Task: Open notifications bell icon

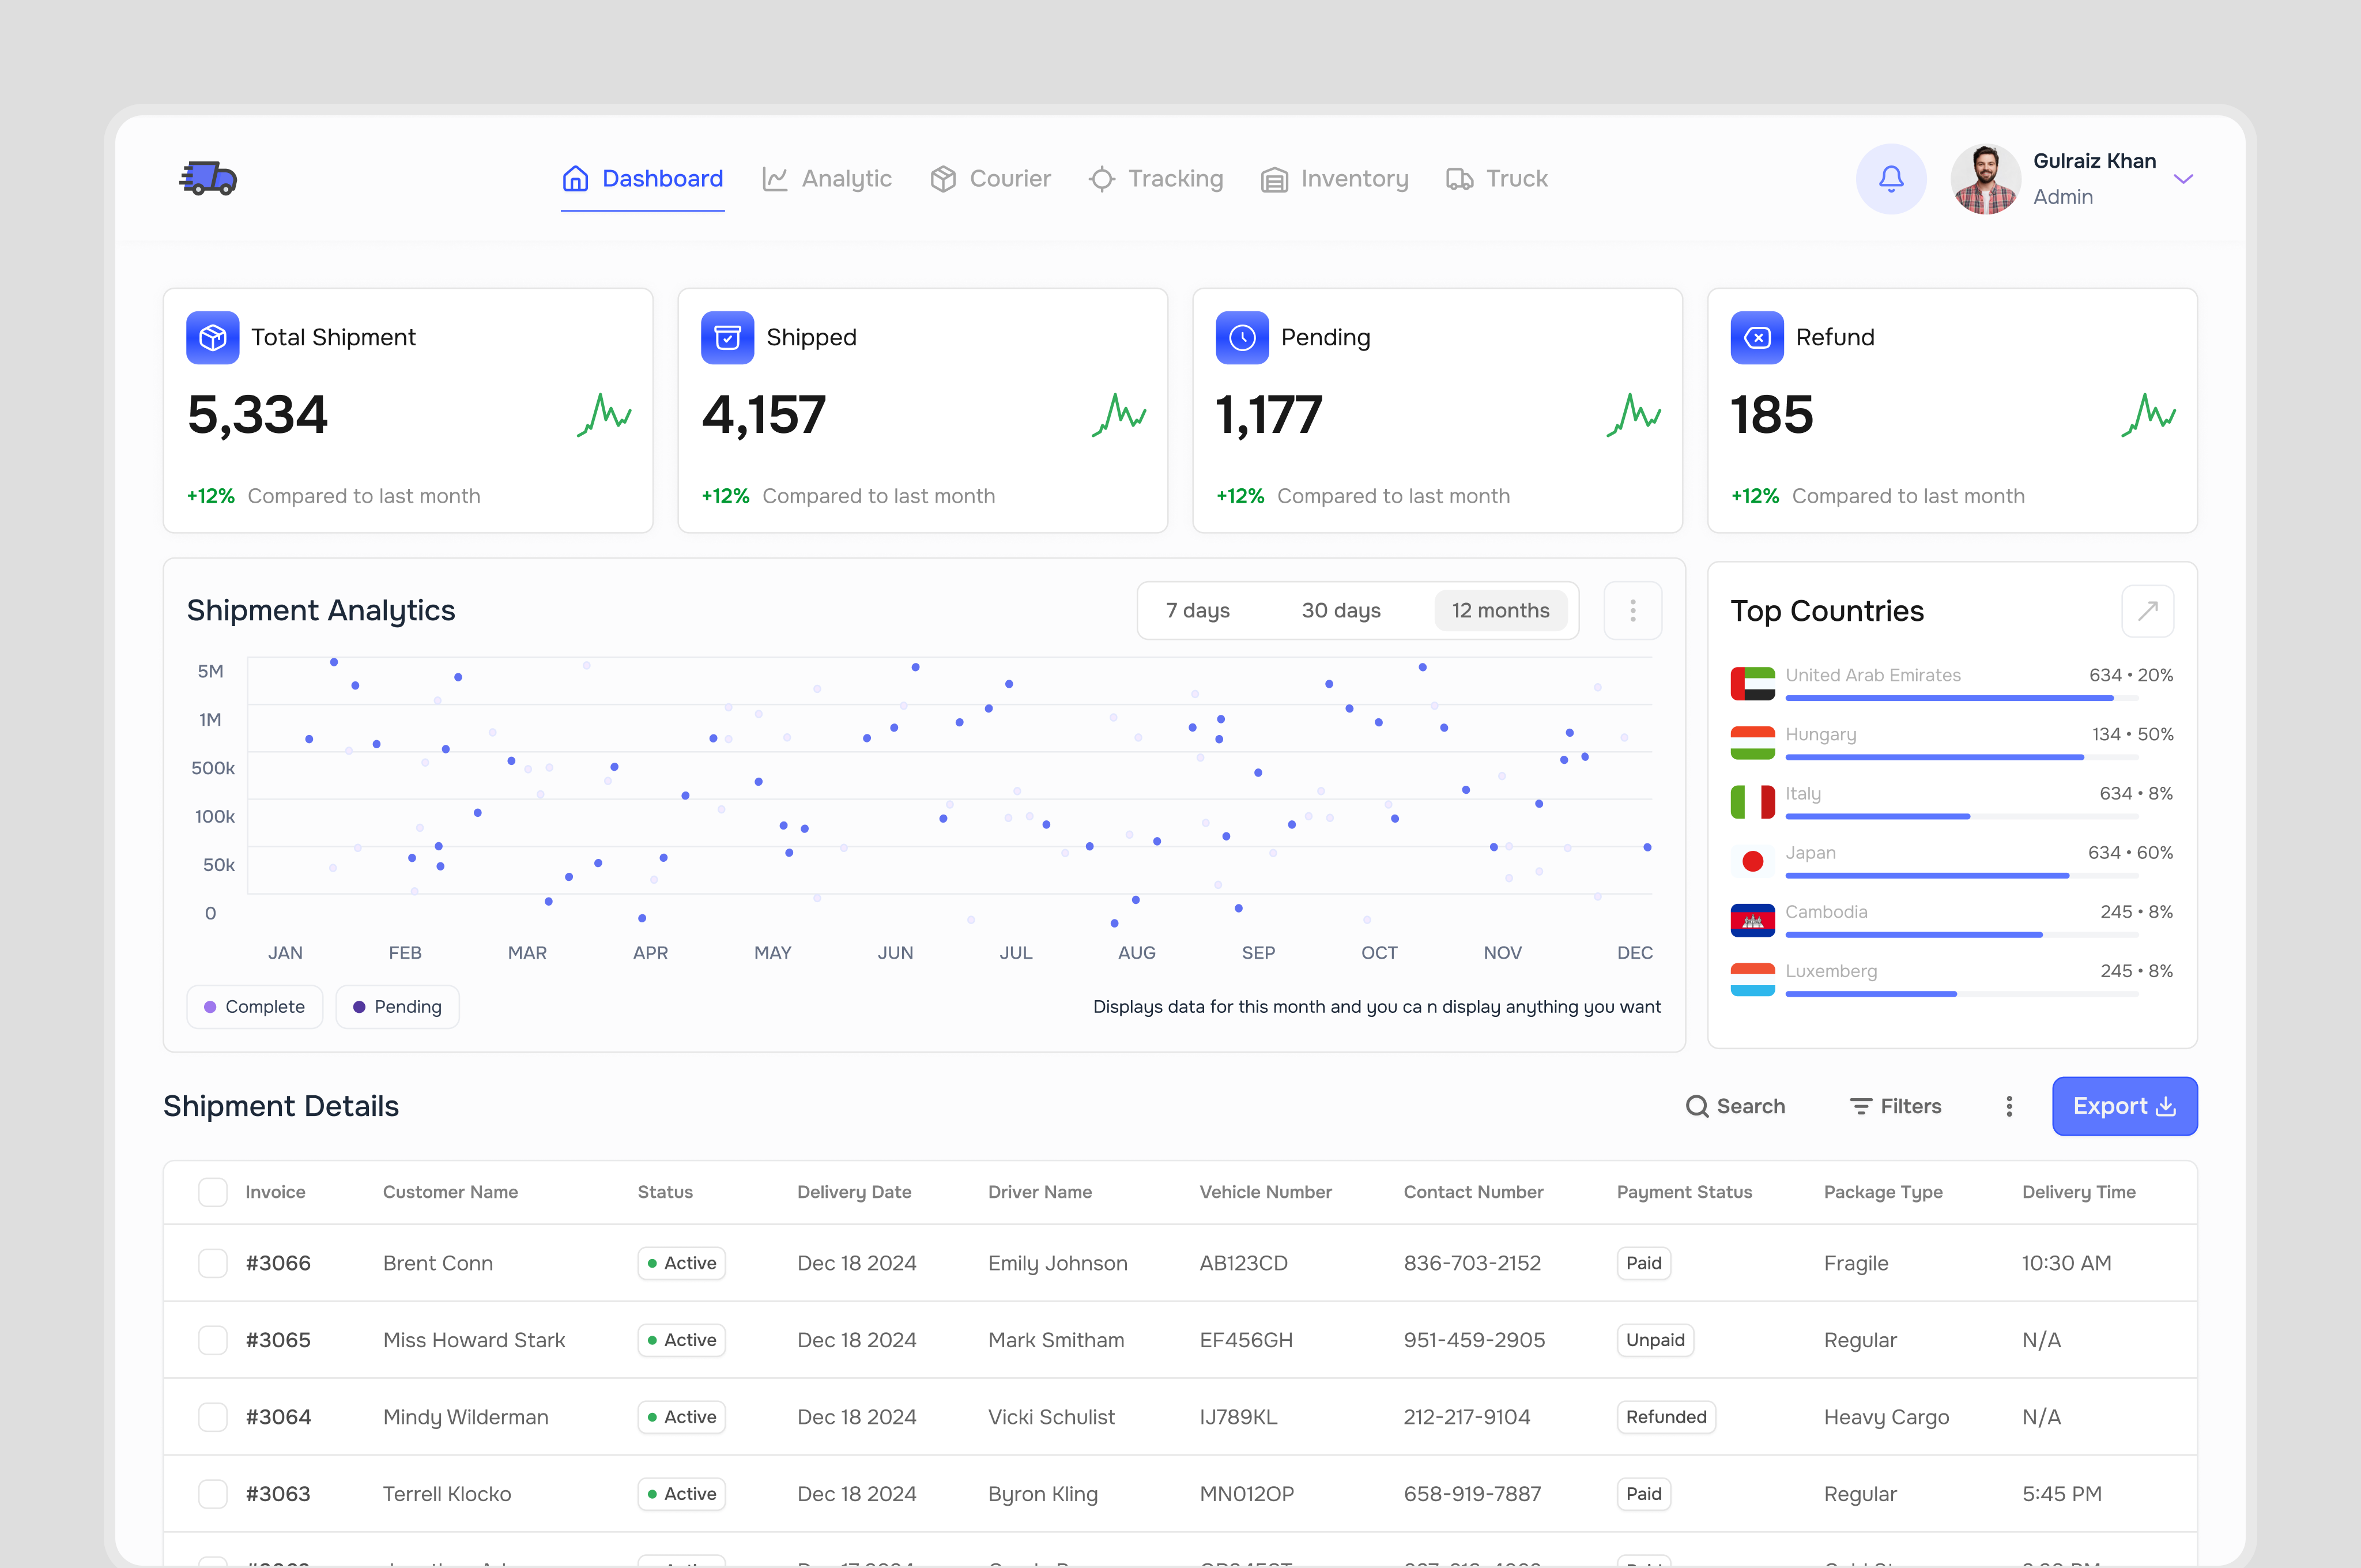Action: point(1890,179)
